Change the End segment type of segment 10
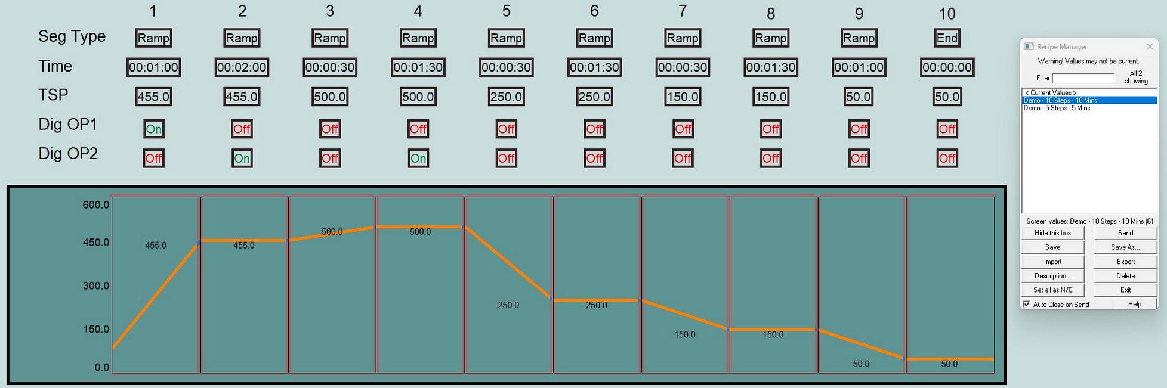Screen dimensions: 1167x388 [x=947, y=38]
